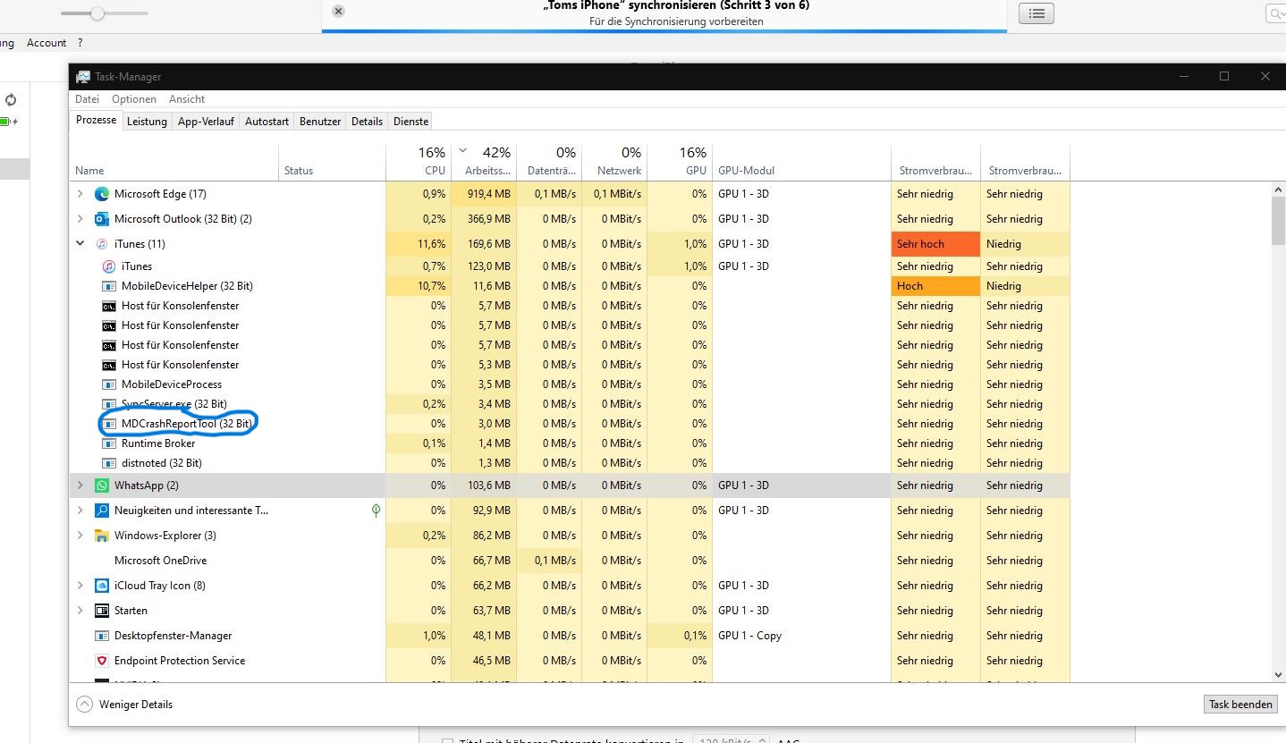This screenshot has height=743, width=1286.
Task: Click the iTunes volume slider knob
Action: click(x=97, y=13)
